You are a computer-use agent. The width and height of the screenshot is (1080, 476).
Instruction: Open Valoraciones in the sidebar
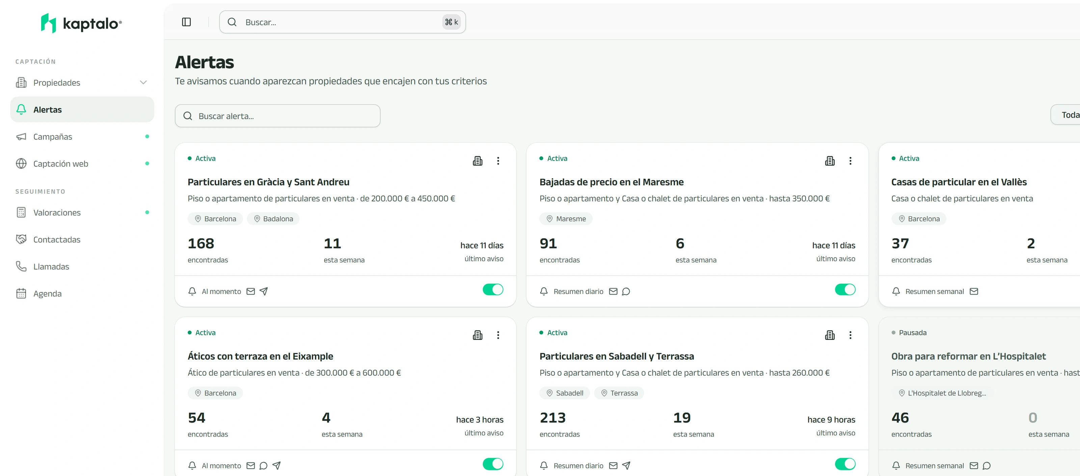click(x=82, y=213)
